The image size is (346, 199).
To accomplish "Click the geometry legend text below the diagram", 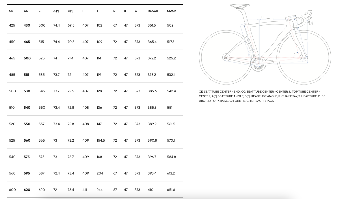I will pyautogui.click(x=262, y=96).
